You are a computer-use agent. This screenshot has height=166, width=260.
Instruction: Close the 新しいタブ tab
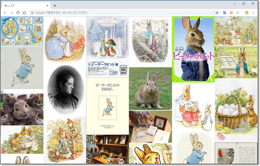[x=47, y=5]
